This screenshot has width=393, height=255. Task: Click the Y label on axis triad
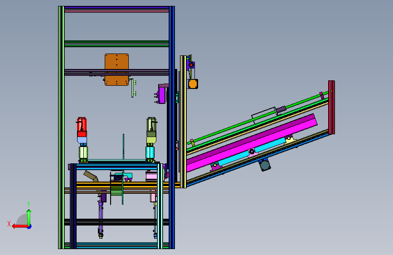tap(29, 204)
